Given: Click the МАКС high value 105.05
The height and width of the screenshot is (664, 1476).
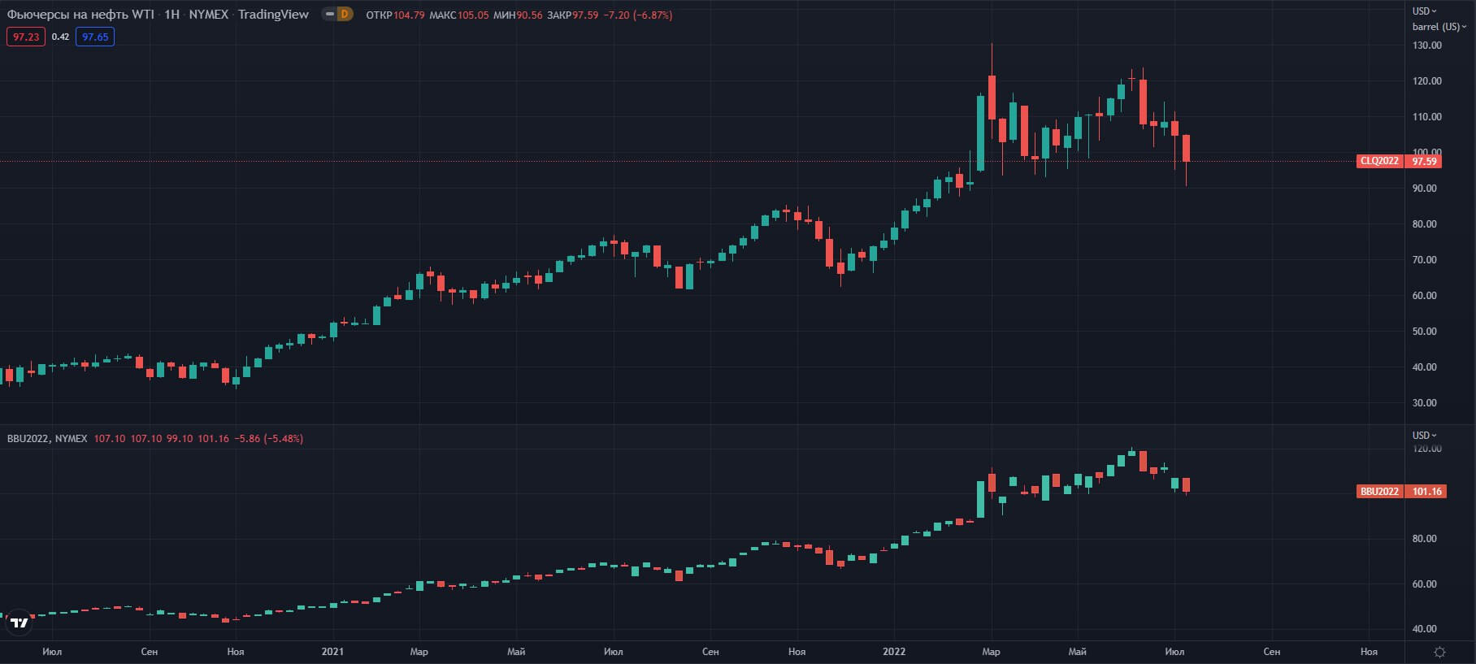Looking at the screenshot, I should pos(473,15).
